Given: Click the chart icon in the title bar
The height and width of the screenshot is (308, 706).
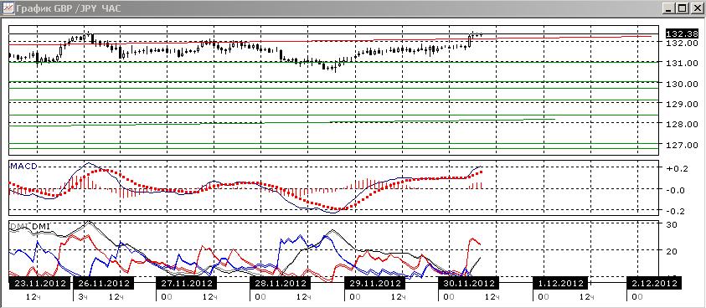Looking at the screenshot, I should click(x=8, y=8).
